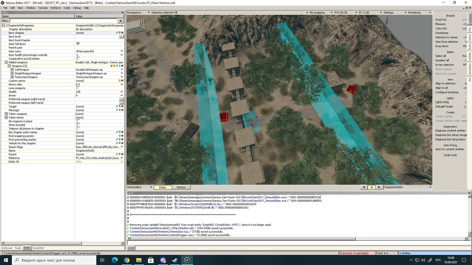Screen dimensions: 472x265
Task: Open Discord from the taskbar
Action: coord(163,260)
